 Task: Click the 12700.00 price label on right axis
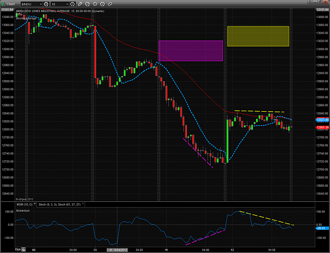click(x=322, y=169)
